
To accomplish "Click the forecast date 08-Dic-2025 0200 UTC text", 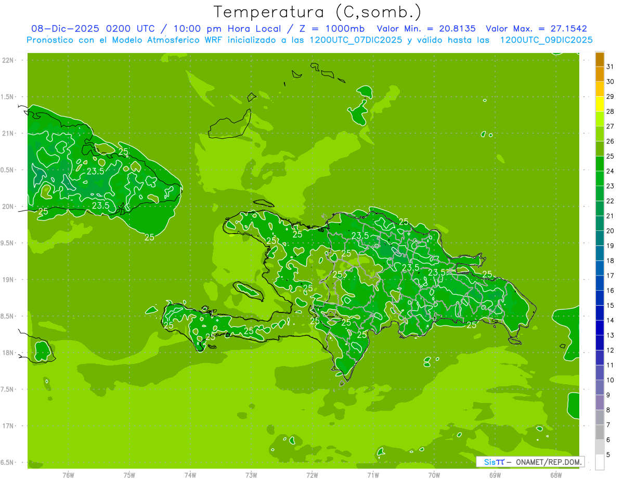I will pos(93,29).
